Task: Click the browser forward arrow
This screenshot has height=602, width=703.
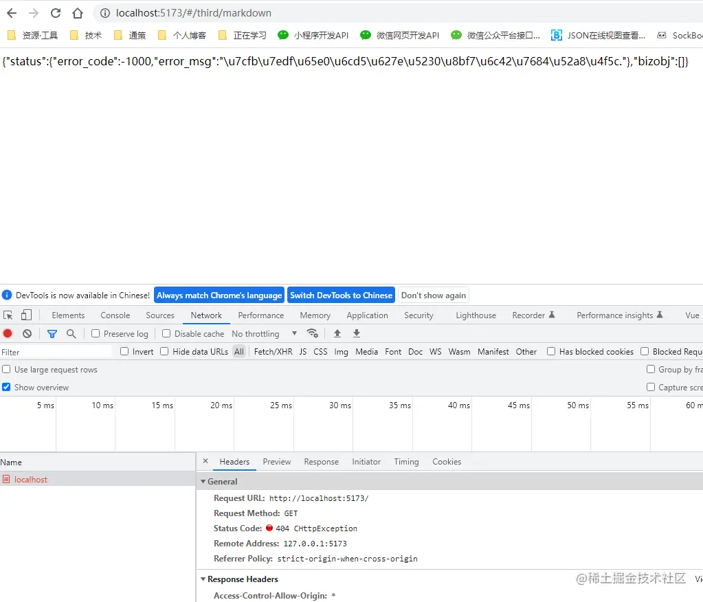Action: tap(34, 13)
